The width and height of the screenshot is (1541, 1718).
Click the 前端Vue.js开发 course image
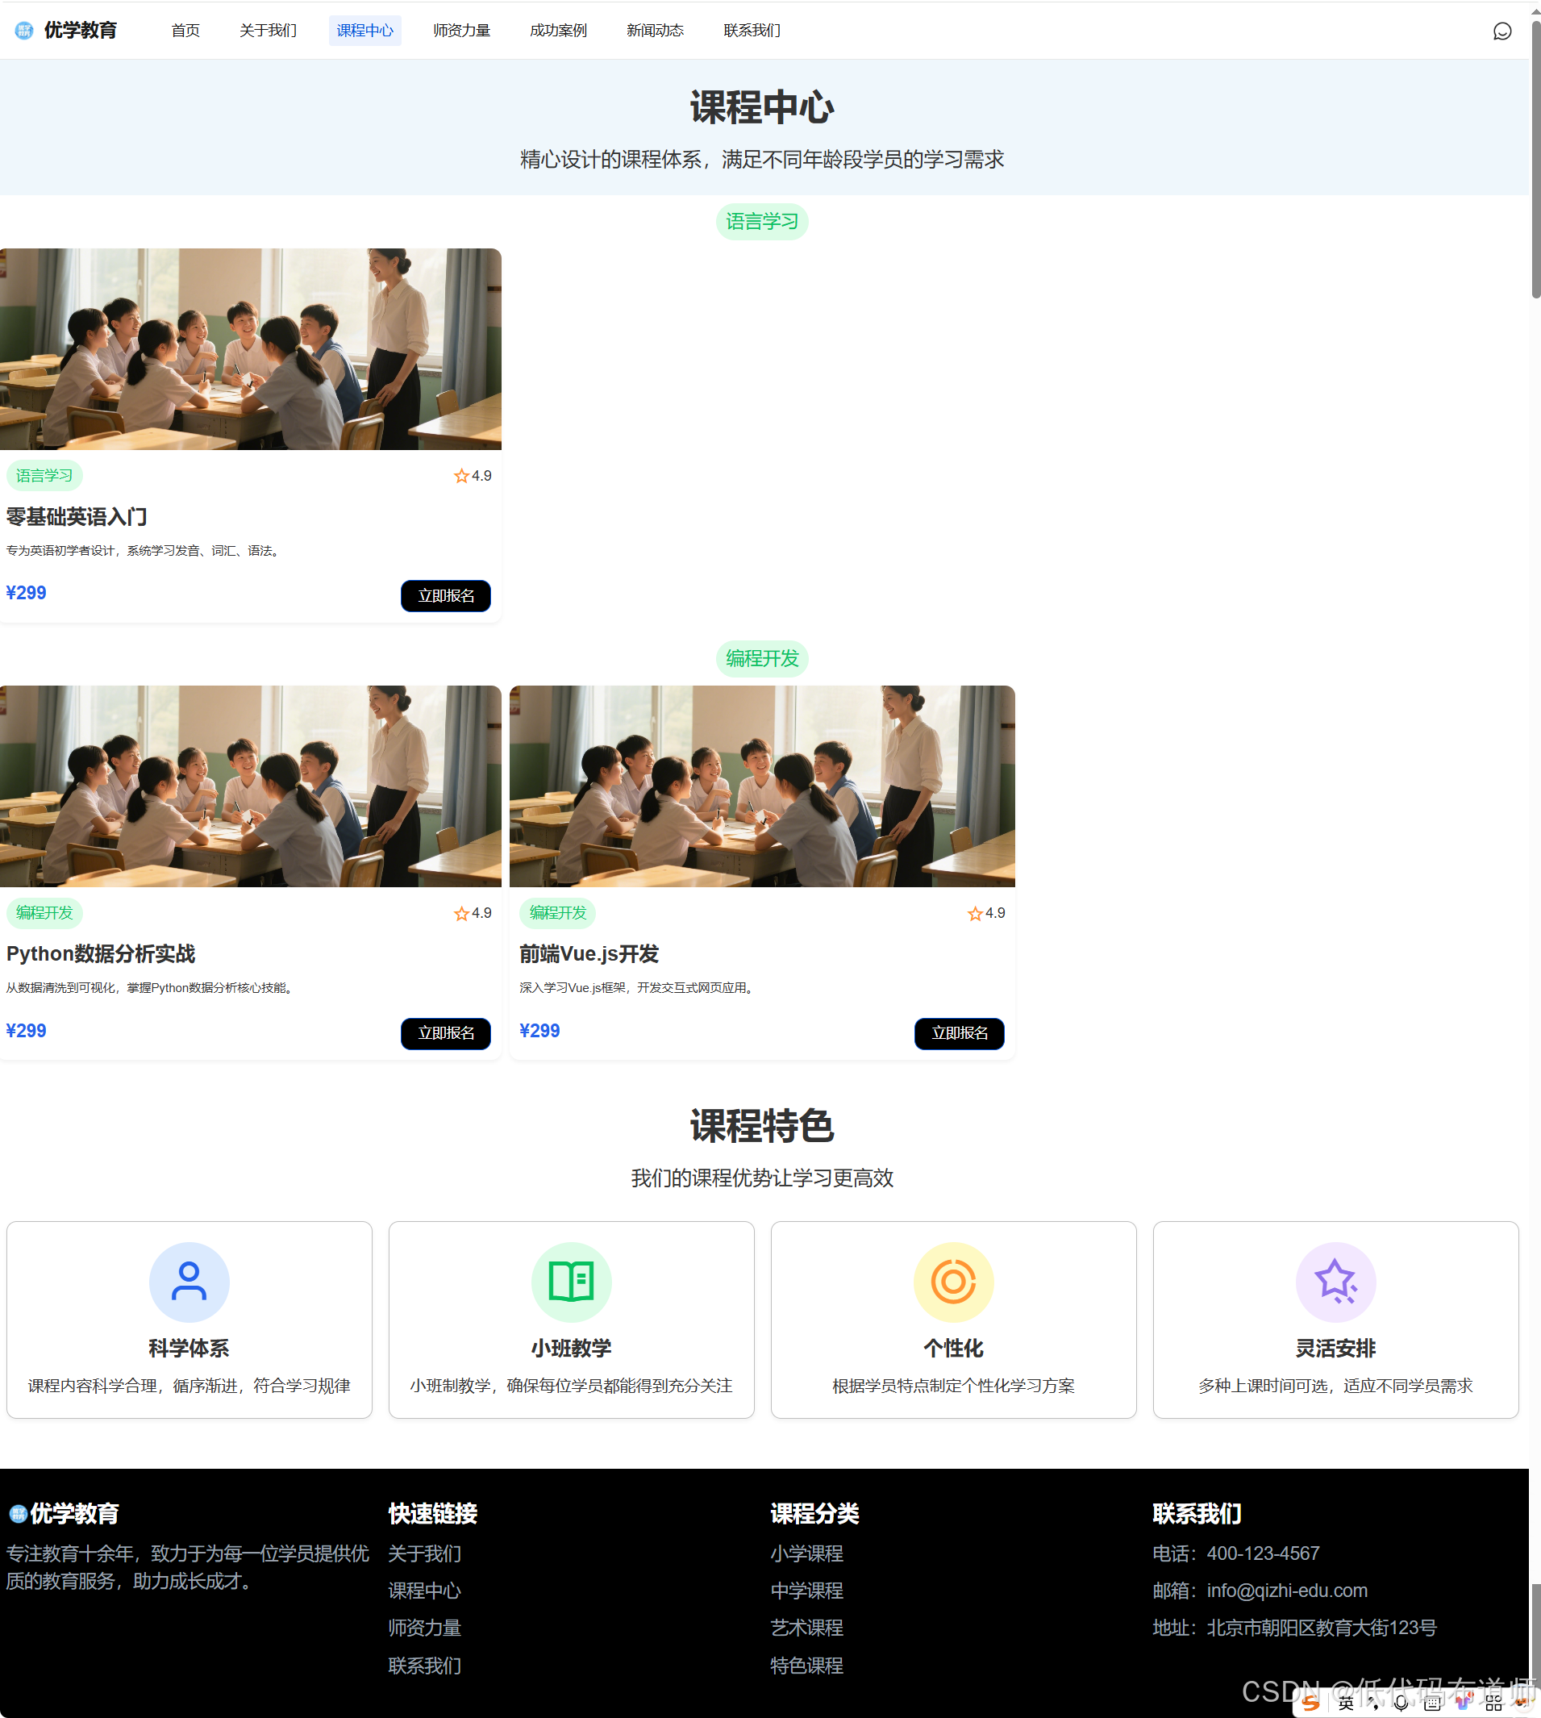[762, 786]
